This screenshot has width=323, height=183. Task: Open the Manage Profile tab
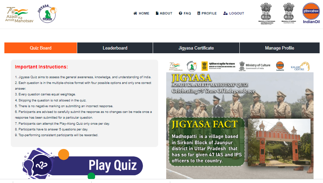click(280, 48)
